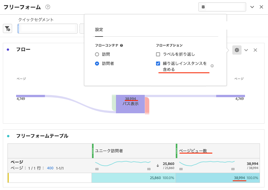Click info icon beside フローコンテナ label
268x190 pixels.
point(121,45)
